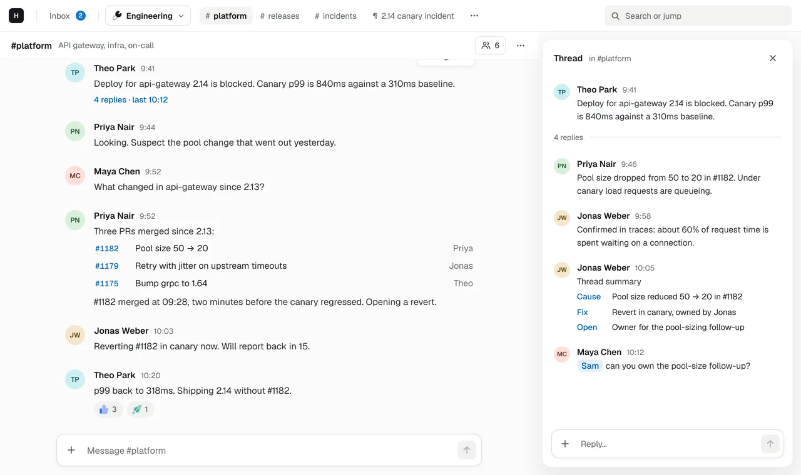Click Maya Chen's avatar at 9:52 message
This screenshot has height=475, width=801.
click(75, 176)
